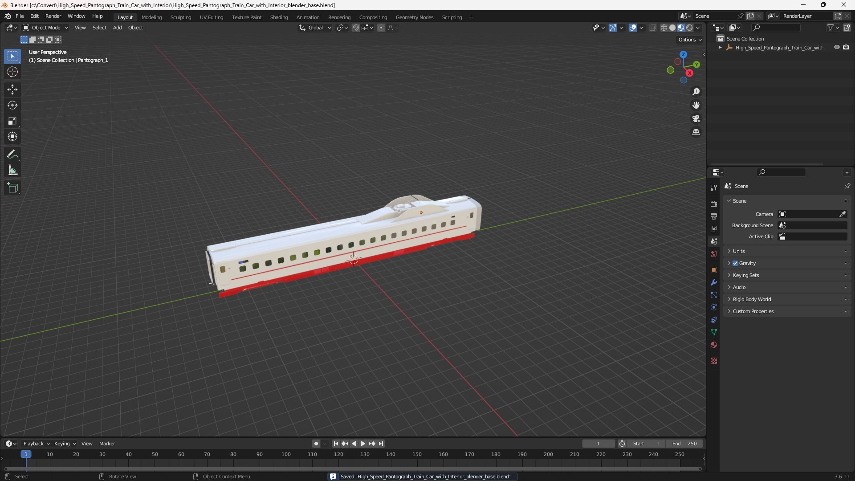Switch to solid viewport shading

click(672, 28)
